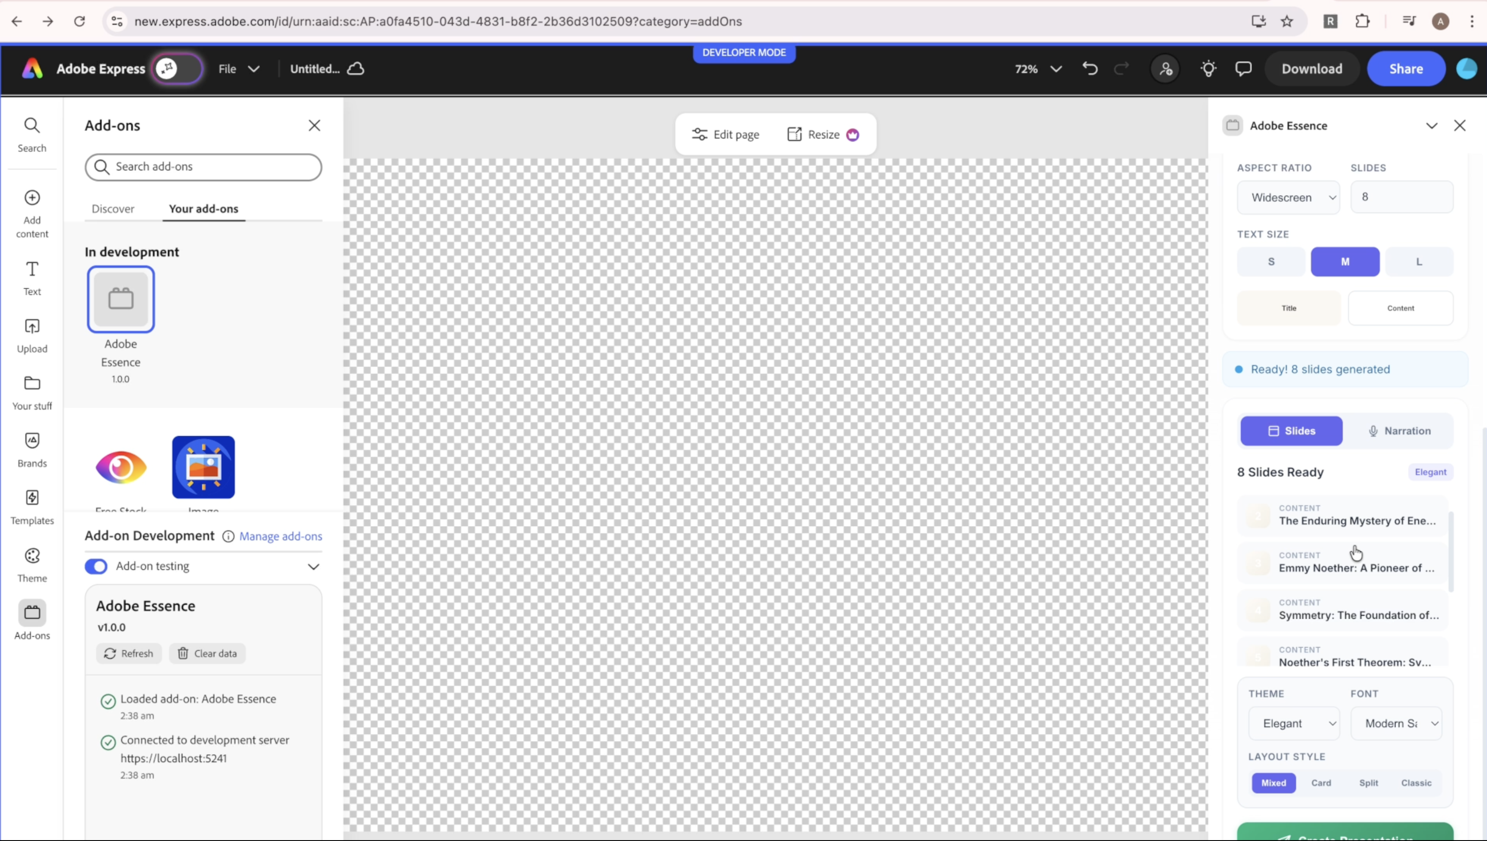Click the invite collaborators icon
1487x841 pixels.
point(1165,69)
